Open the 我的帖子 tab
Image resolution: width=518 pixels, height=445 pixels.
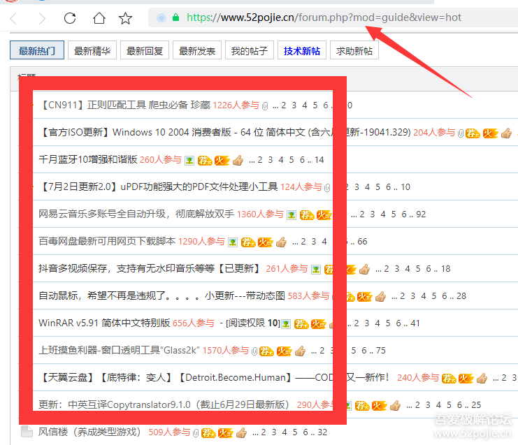[x=250, y=50]
